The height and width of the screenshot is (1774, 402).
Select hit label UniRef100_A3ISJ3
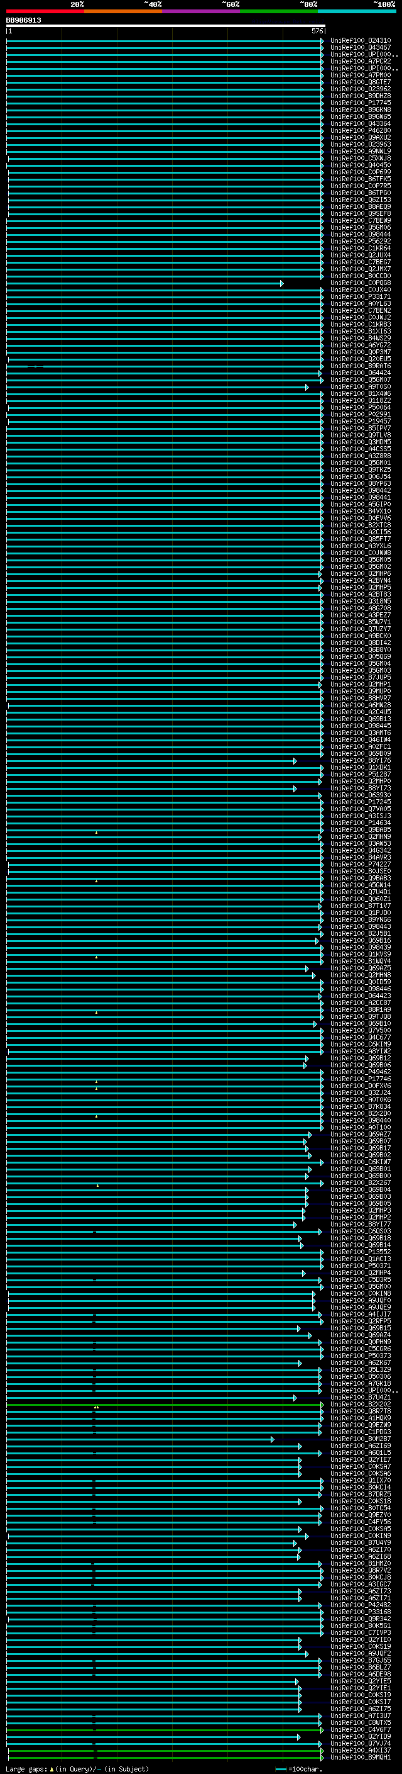pyautogui.click(x=361, y=816)
